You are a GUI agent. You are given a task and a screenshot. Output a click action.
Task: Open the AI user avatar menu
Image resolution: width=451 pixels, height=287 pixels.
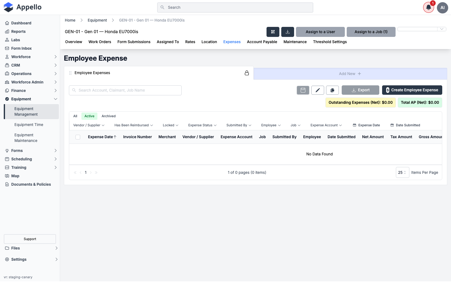pyautogui.click(x=443, y=8)
